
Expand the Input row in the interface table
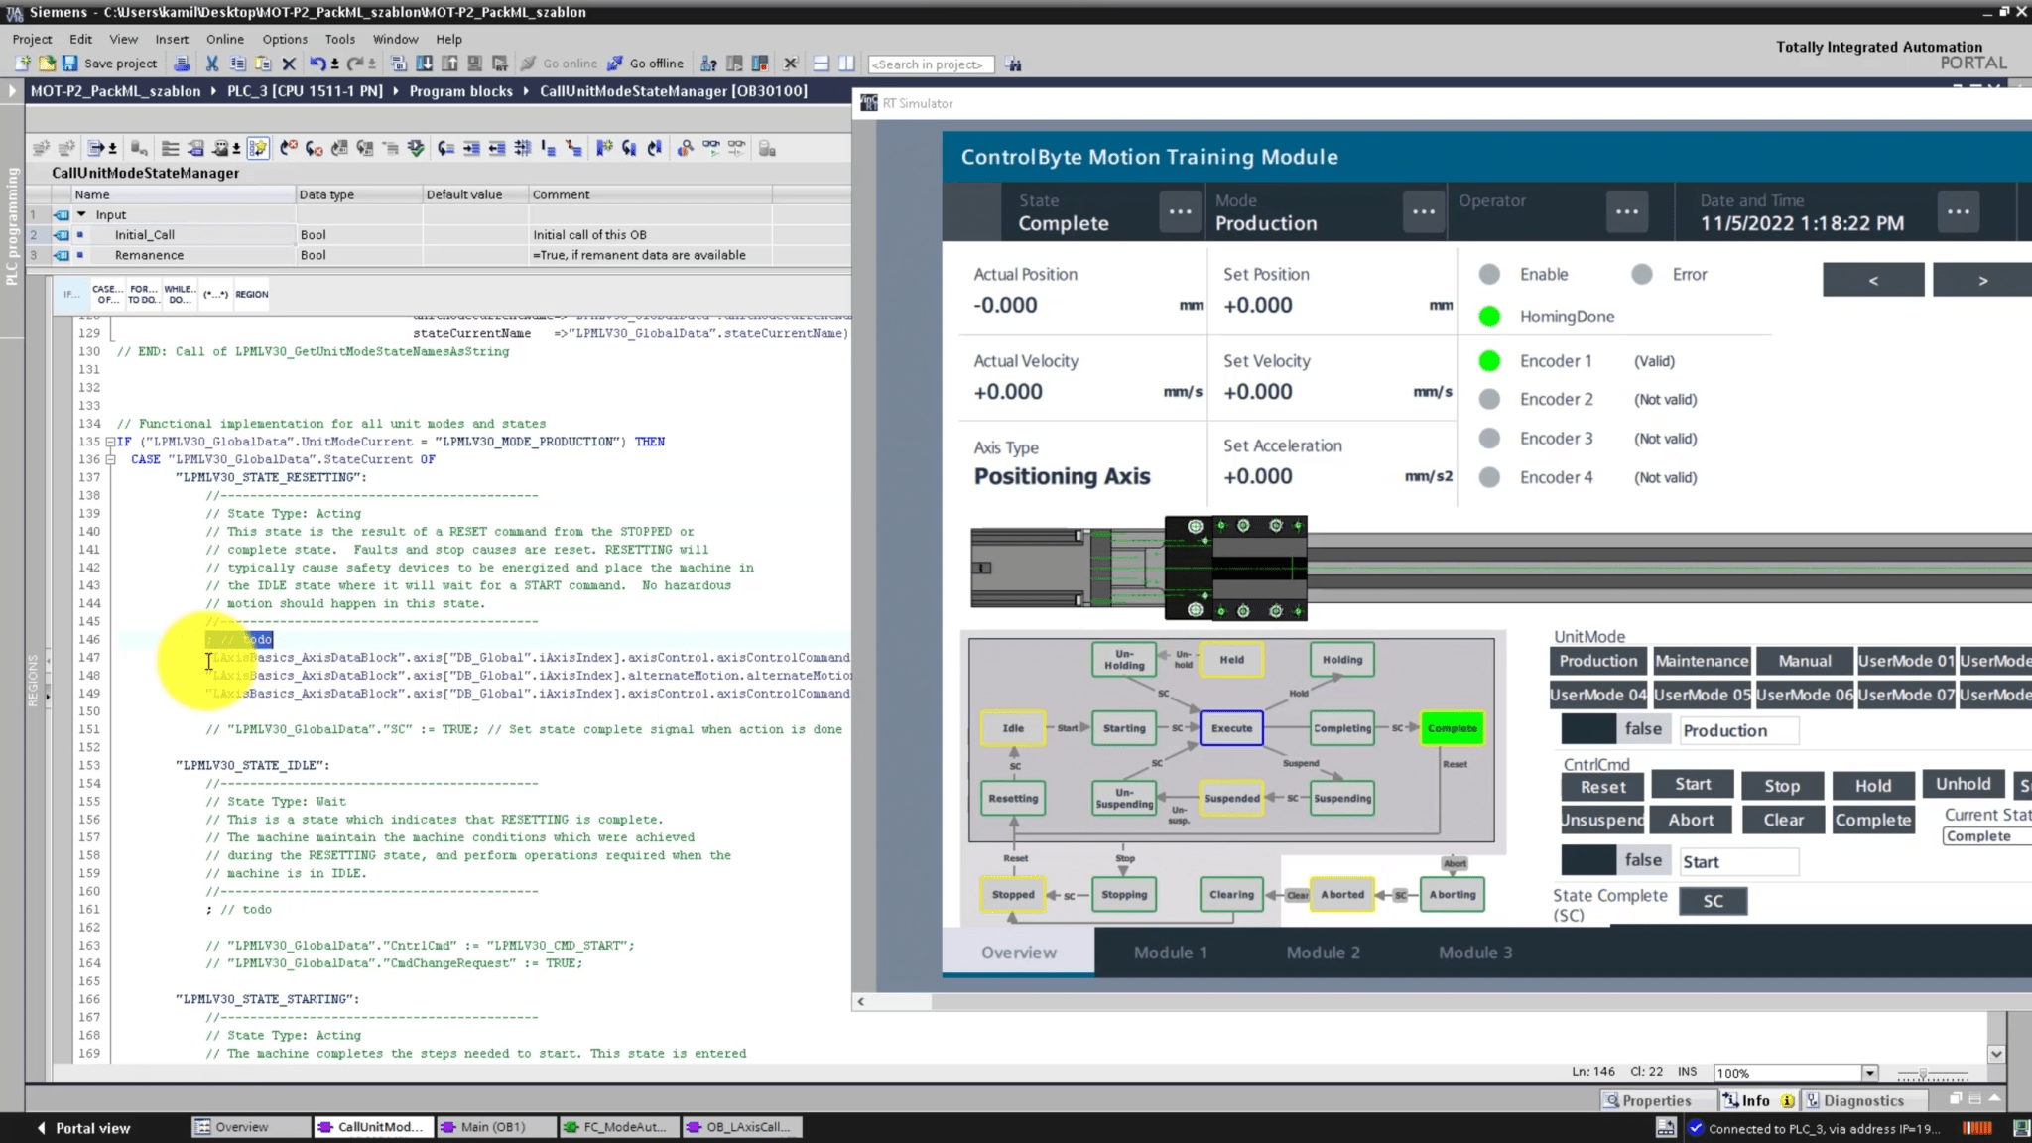pyautogui.click(x=79, y=214)
